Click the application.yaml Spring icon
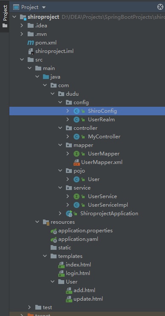This screenshot has width=165, height=316. click(x=54, y=239)
